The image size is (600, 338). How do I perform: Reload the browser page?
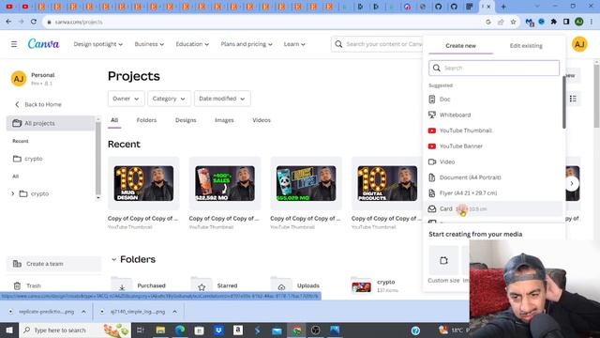pos(34,22)
